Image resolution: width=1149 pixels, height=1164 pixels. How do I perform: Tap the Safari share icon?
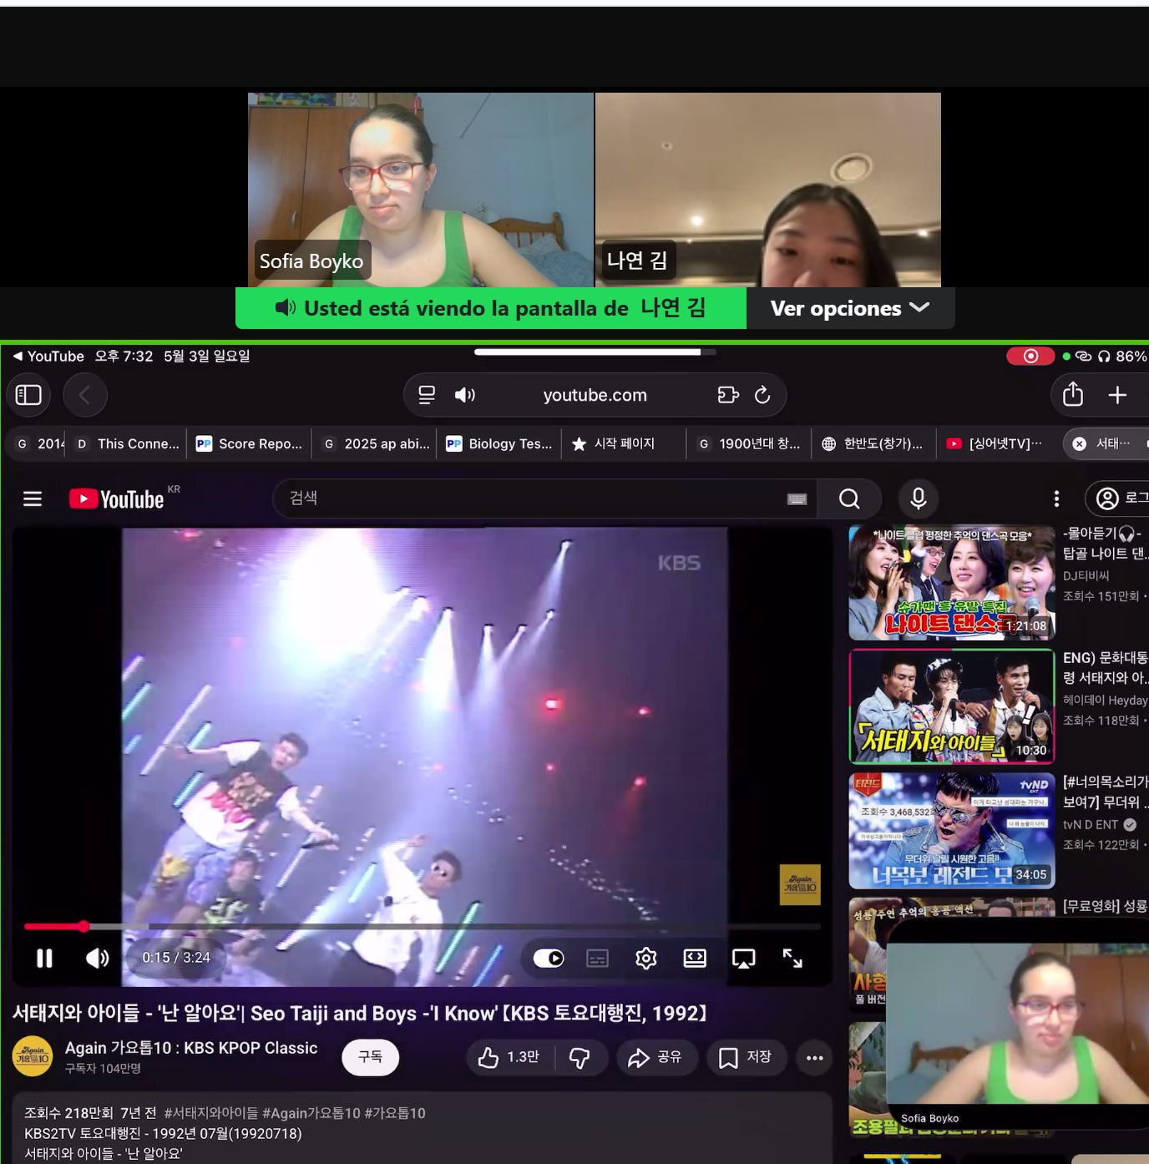click(1073, 394)
